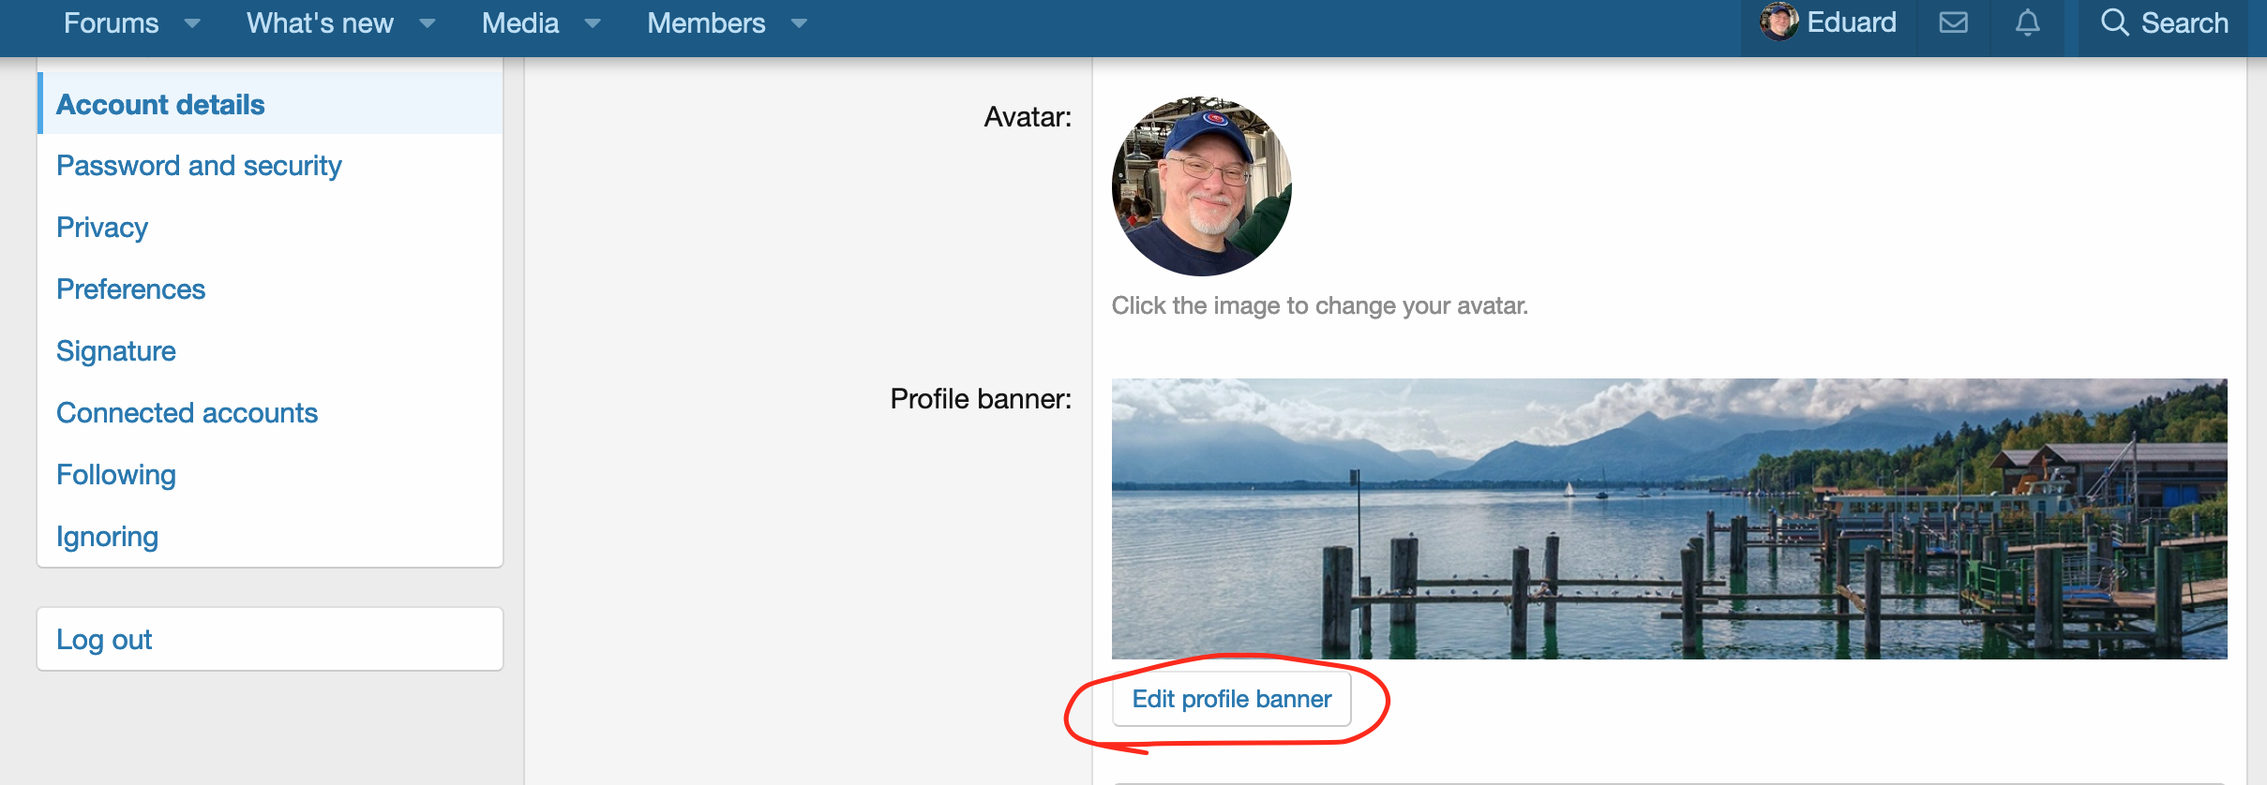Click the Edit profile banner button
2267x785 pixels.
coord(1231,699)
